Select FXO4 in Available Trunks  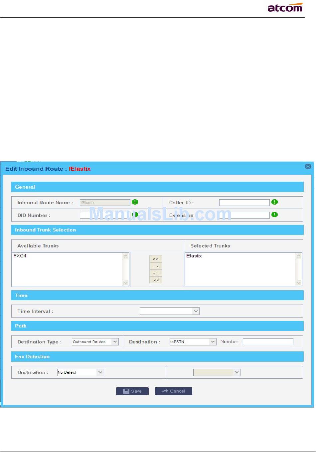(20, 256)
